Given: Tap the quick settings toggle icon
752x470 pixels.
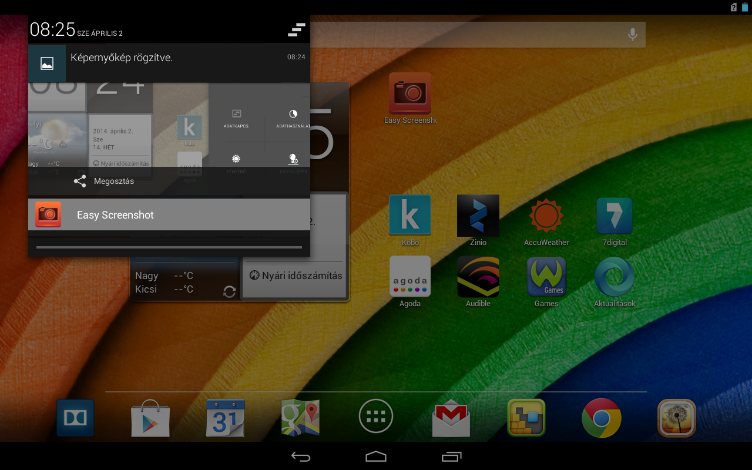Looking at the screenshot, I should point(296,30).
